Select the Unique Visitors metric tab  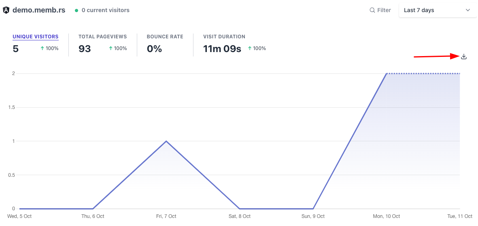36,37
